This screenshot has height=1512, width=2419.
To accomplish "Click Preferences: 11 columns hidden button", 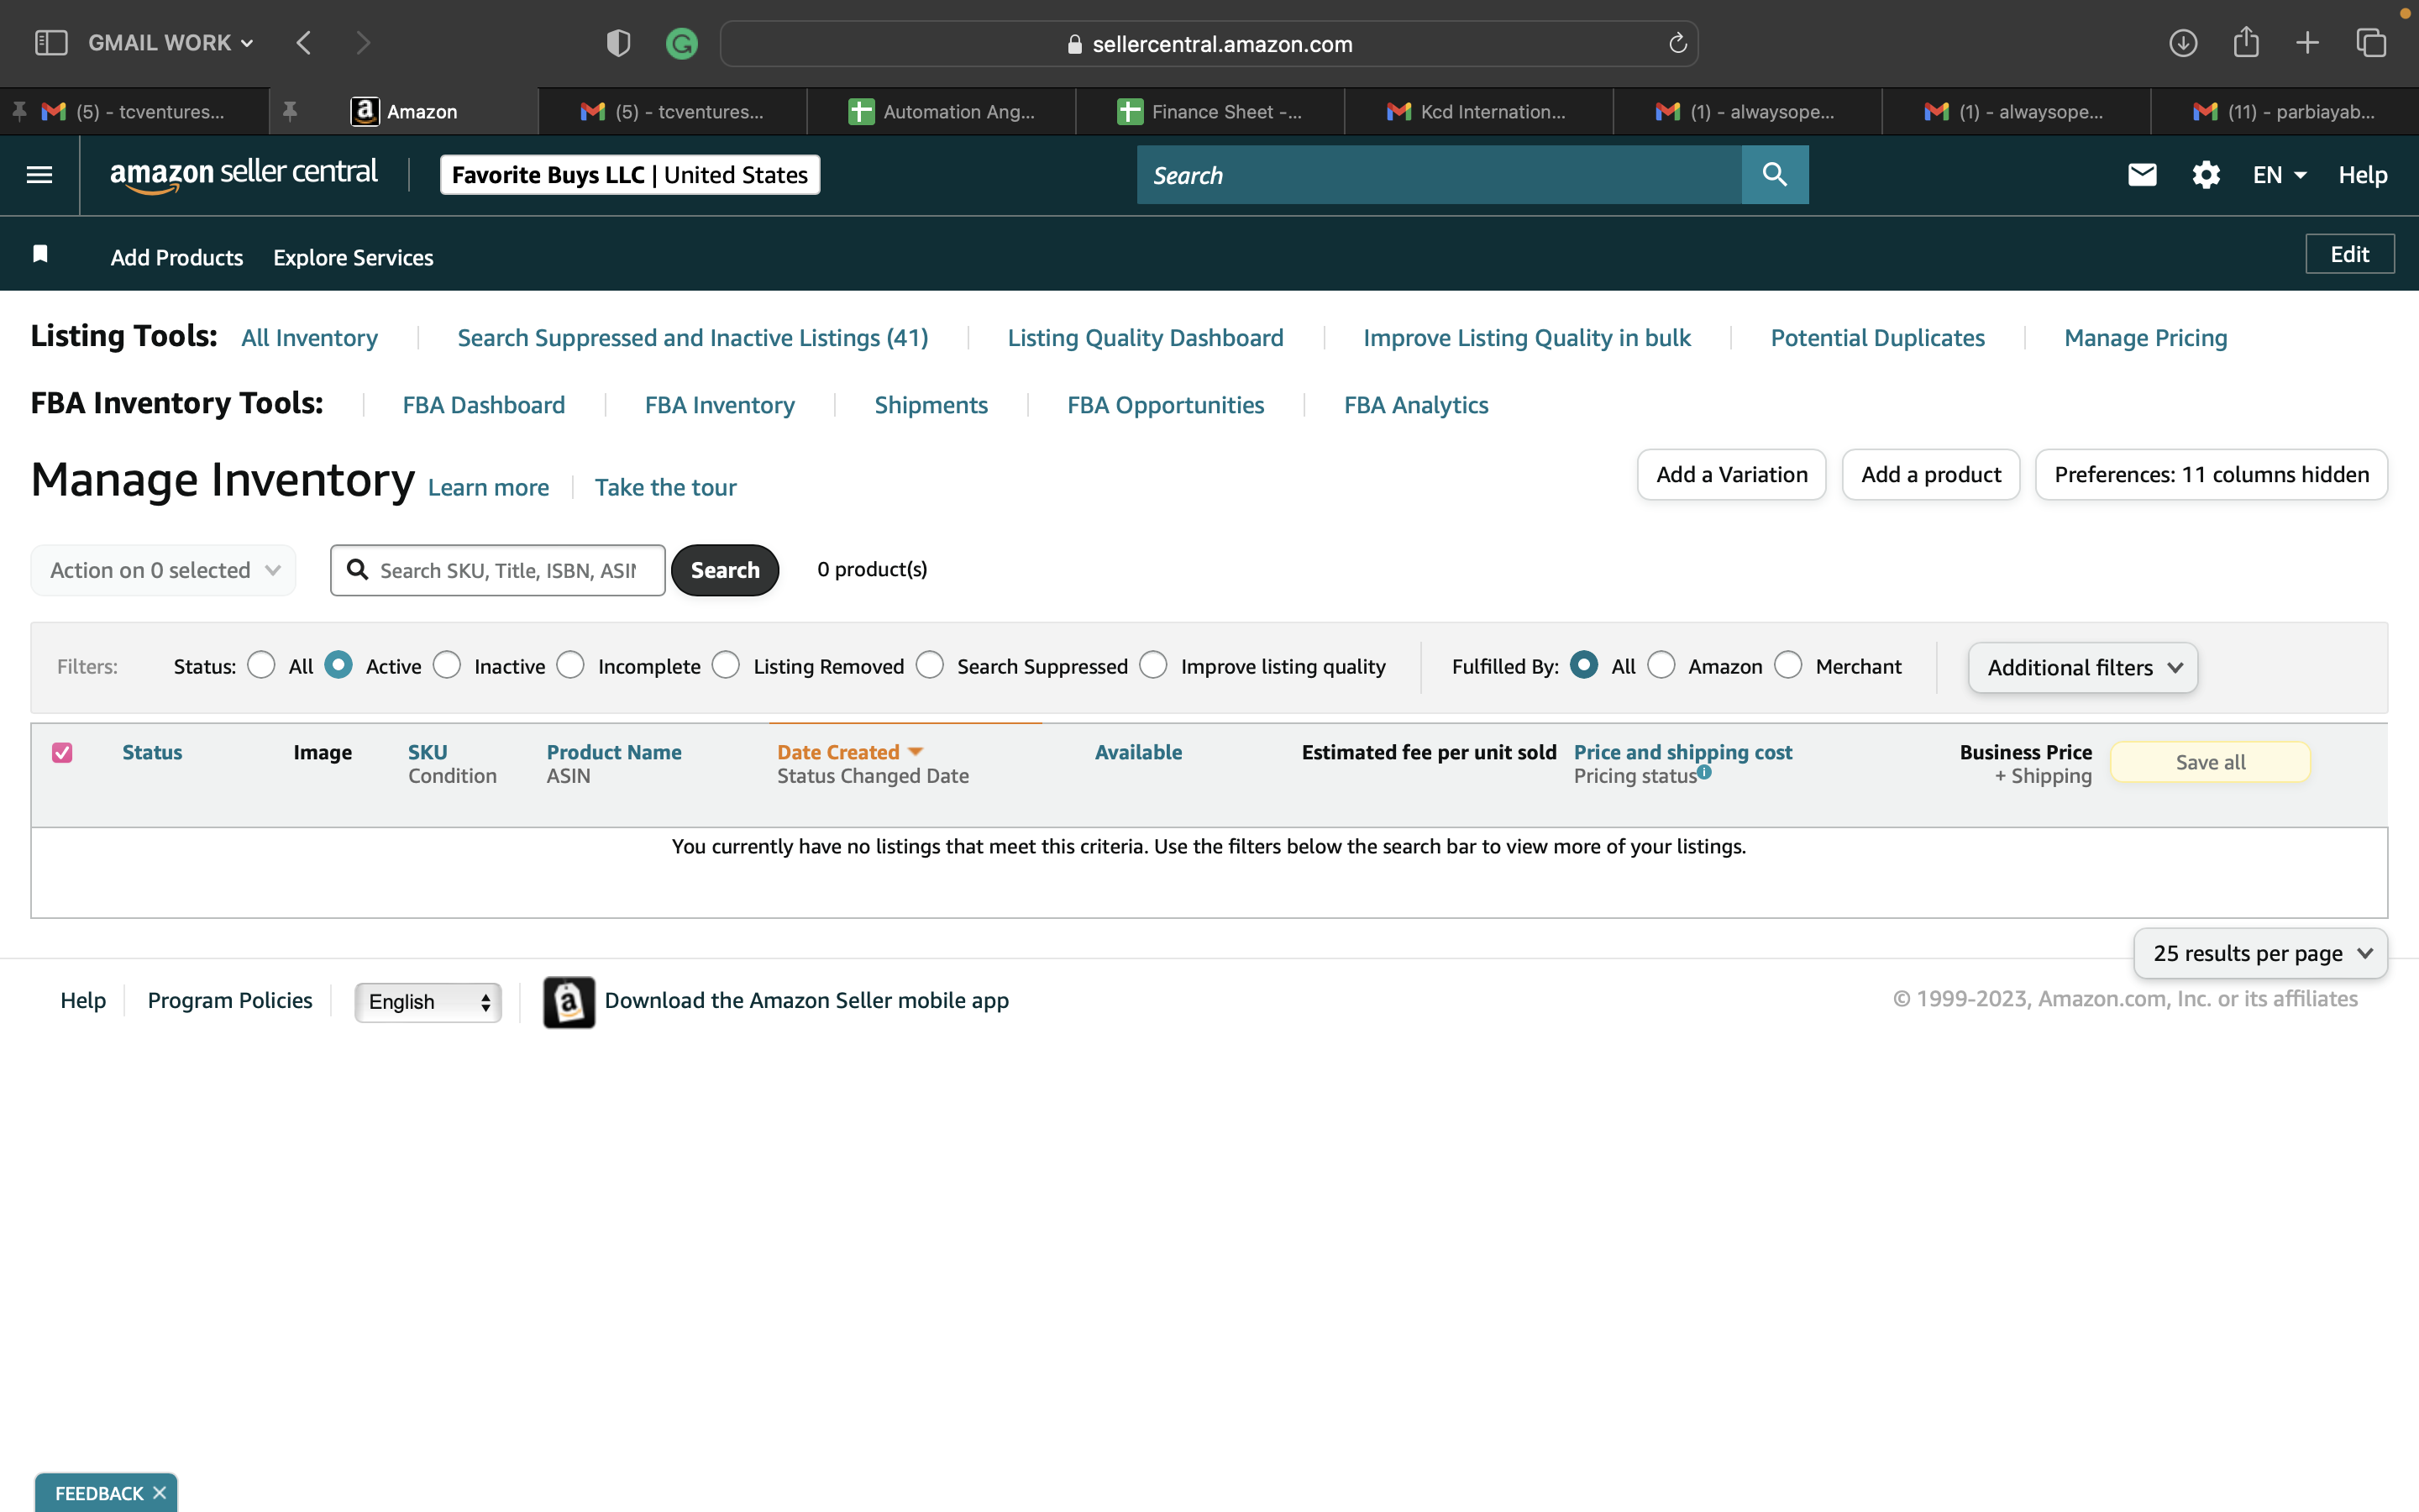I will 2212,474.
